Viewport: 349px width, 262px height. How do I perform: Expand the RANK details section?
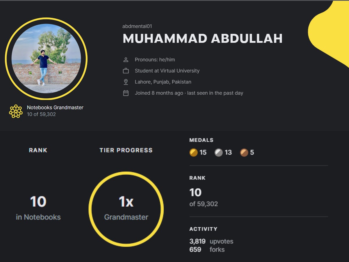point(197,178)
